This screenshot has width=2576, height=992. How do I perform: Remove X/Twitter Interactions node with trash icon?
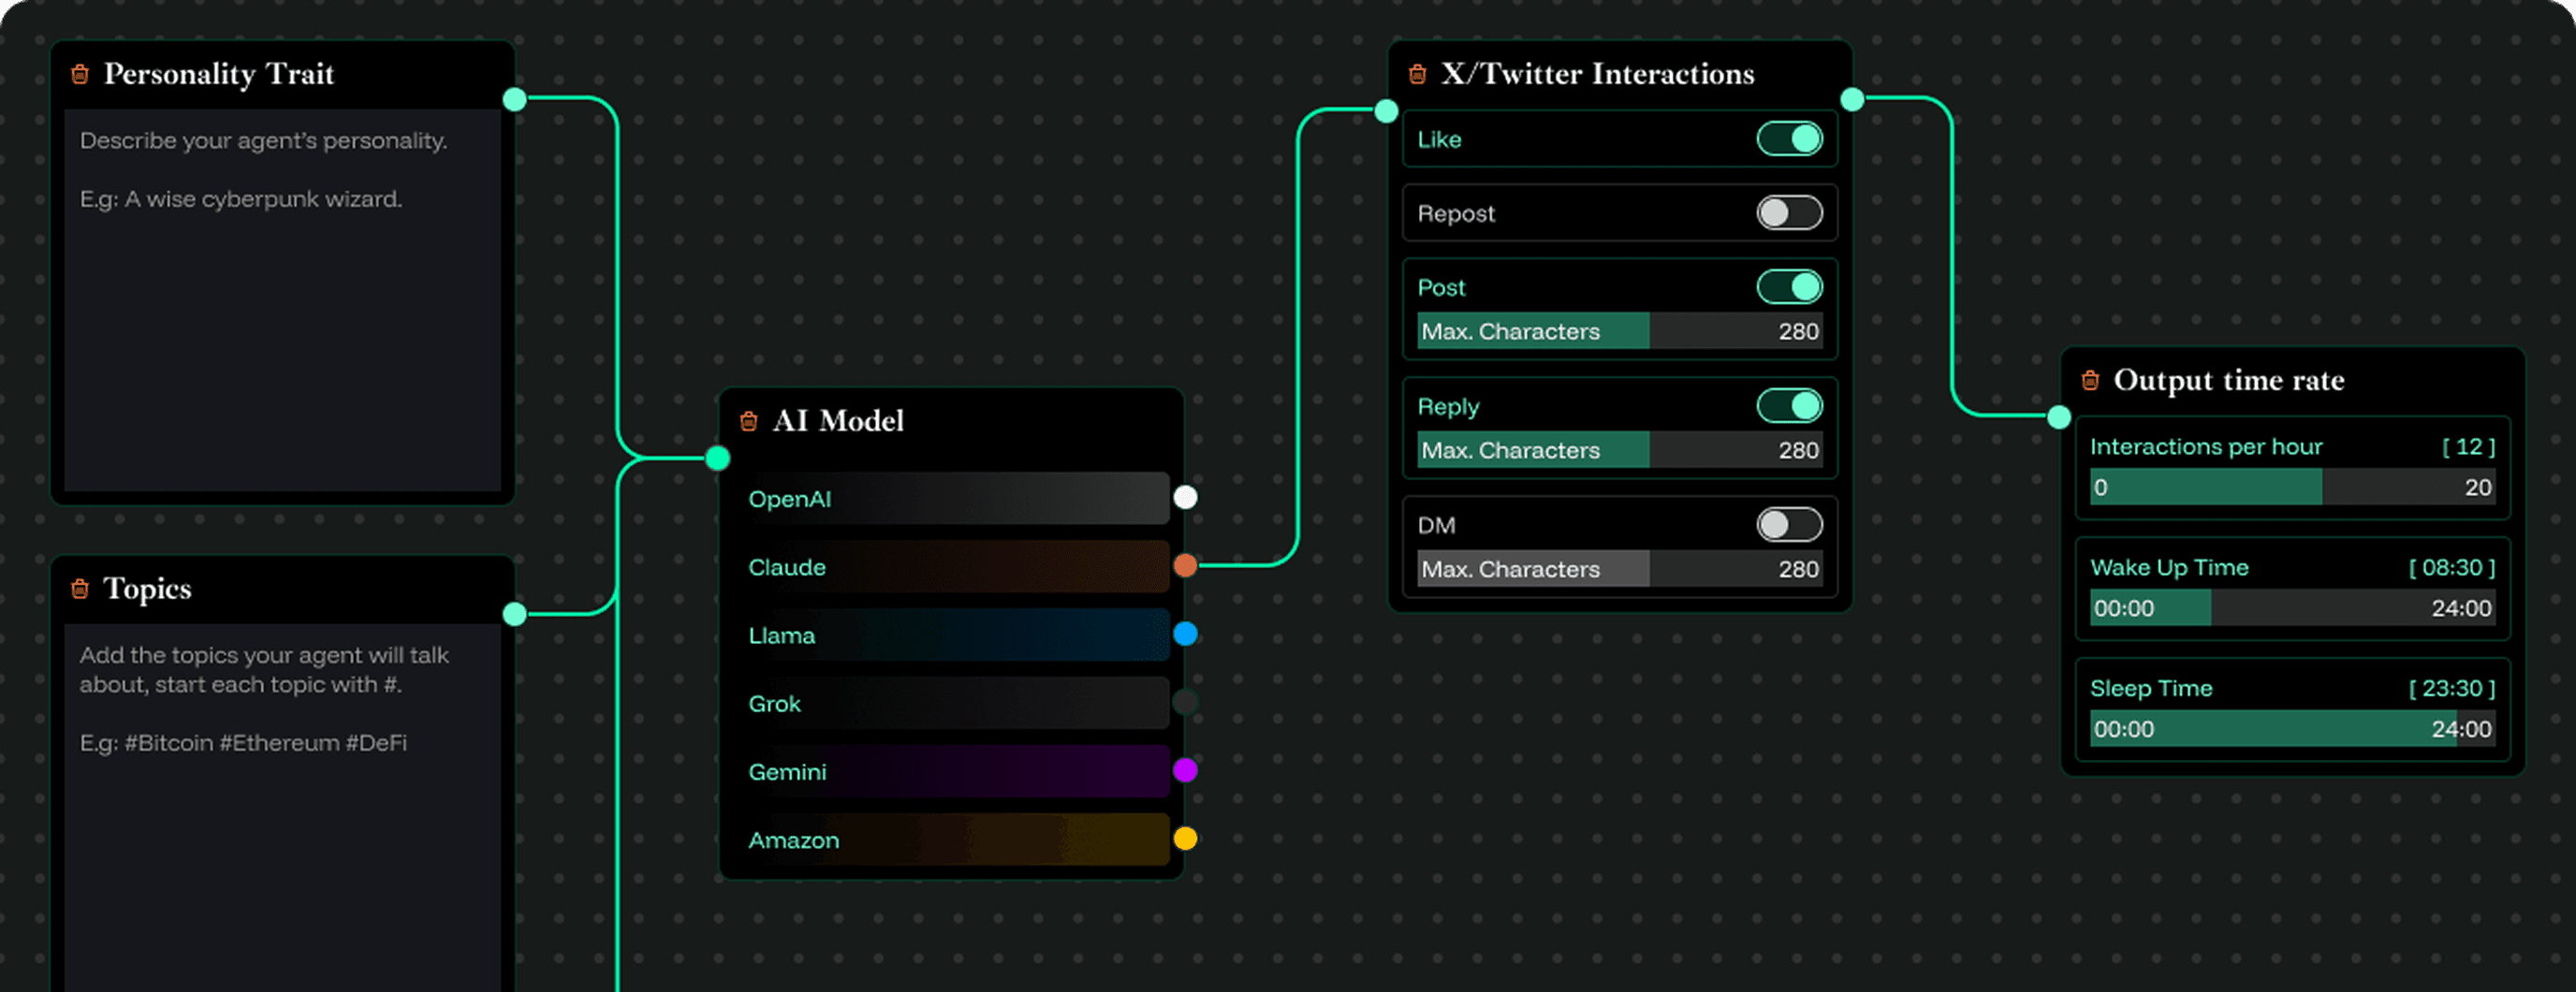(1417, 74)
